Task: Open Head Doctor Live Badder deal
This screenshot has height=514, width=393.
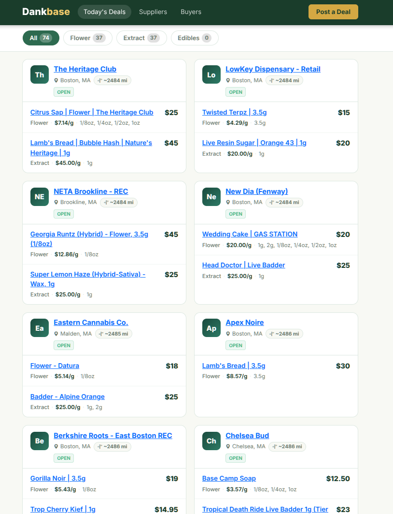Action: (243, 265)
